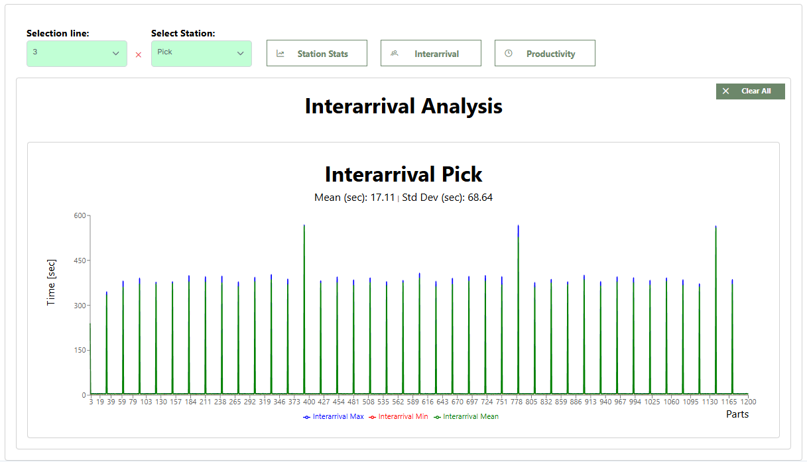Click the chart icon on Station Stats
This screenshot has width=807, height=466.
280,54
